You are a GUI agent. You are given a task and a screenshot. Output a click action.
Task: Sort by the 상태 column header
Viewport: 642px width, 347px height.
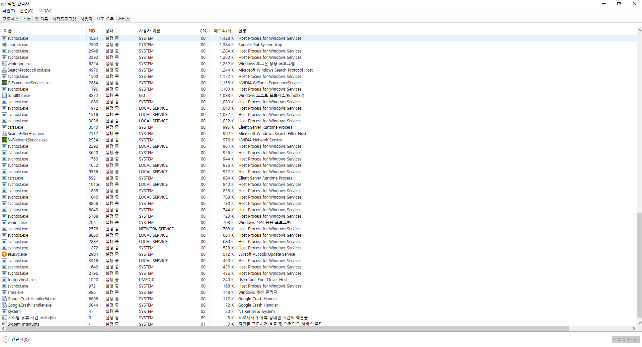point(120,31)
